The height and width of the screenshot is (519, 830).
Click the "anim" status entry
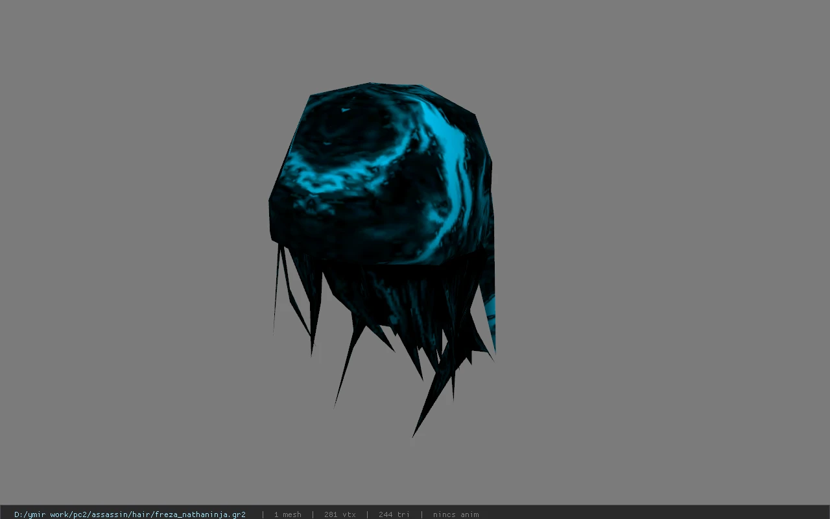click(456, 514)
